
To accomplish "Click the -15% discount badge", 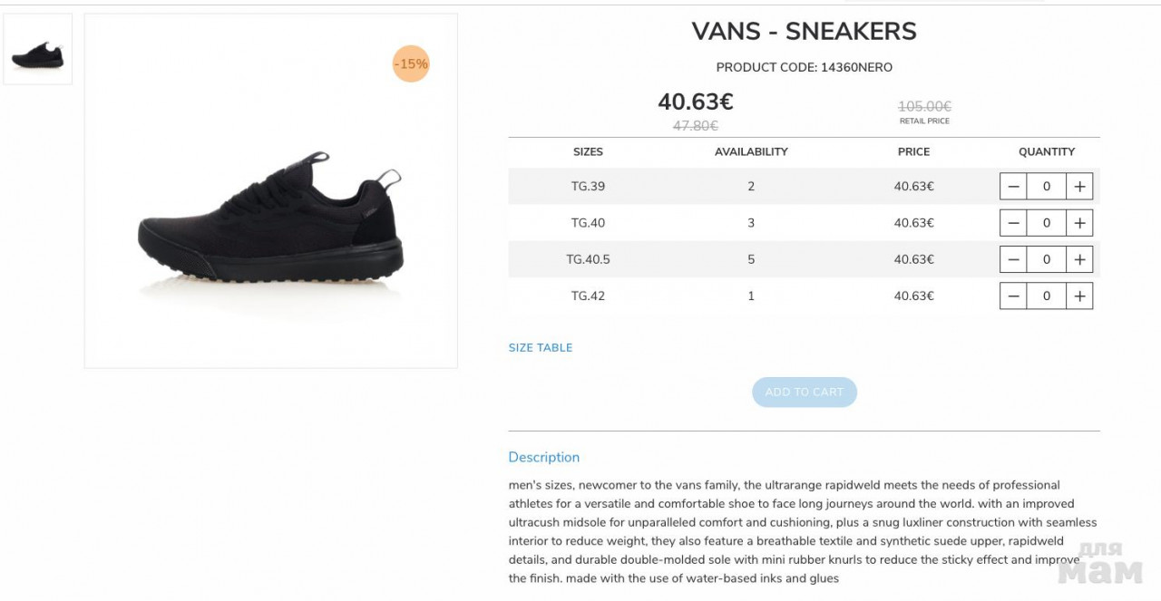I will [x=411, y=64].
